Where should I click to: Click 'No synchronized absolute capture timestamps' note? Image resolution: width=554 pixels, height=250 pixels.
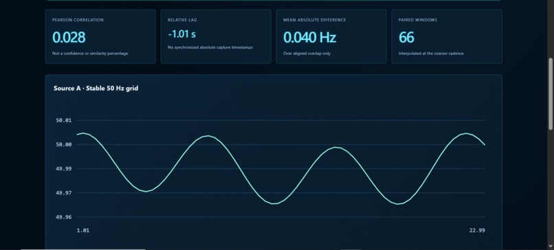click(210, 47)
